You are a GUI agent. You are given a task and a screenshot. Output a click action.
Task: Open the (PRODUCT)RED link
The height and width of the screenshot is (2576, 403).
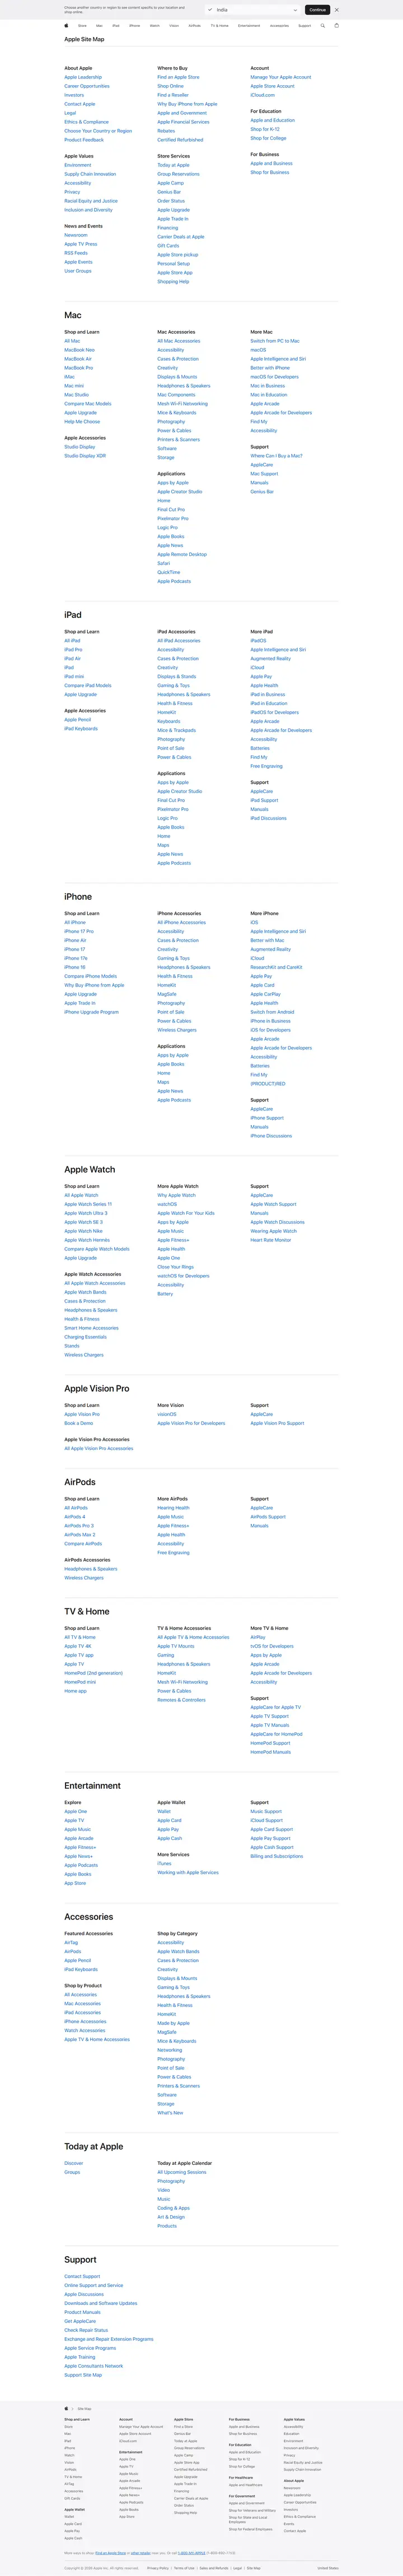coord(268,1083)
